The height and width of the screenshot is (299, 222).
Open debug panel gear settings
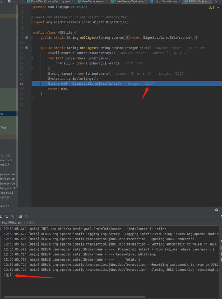coord(216,210)
